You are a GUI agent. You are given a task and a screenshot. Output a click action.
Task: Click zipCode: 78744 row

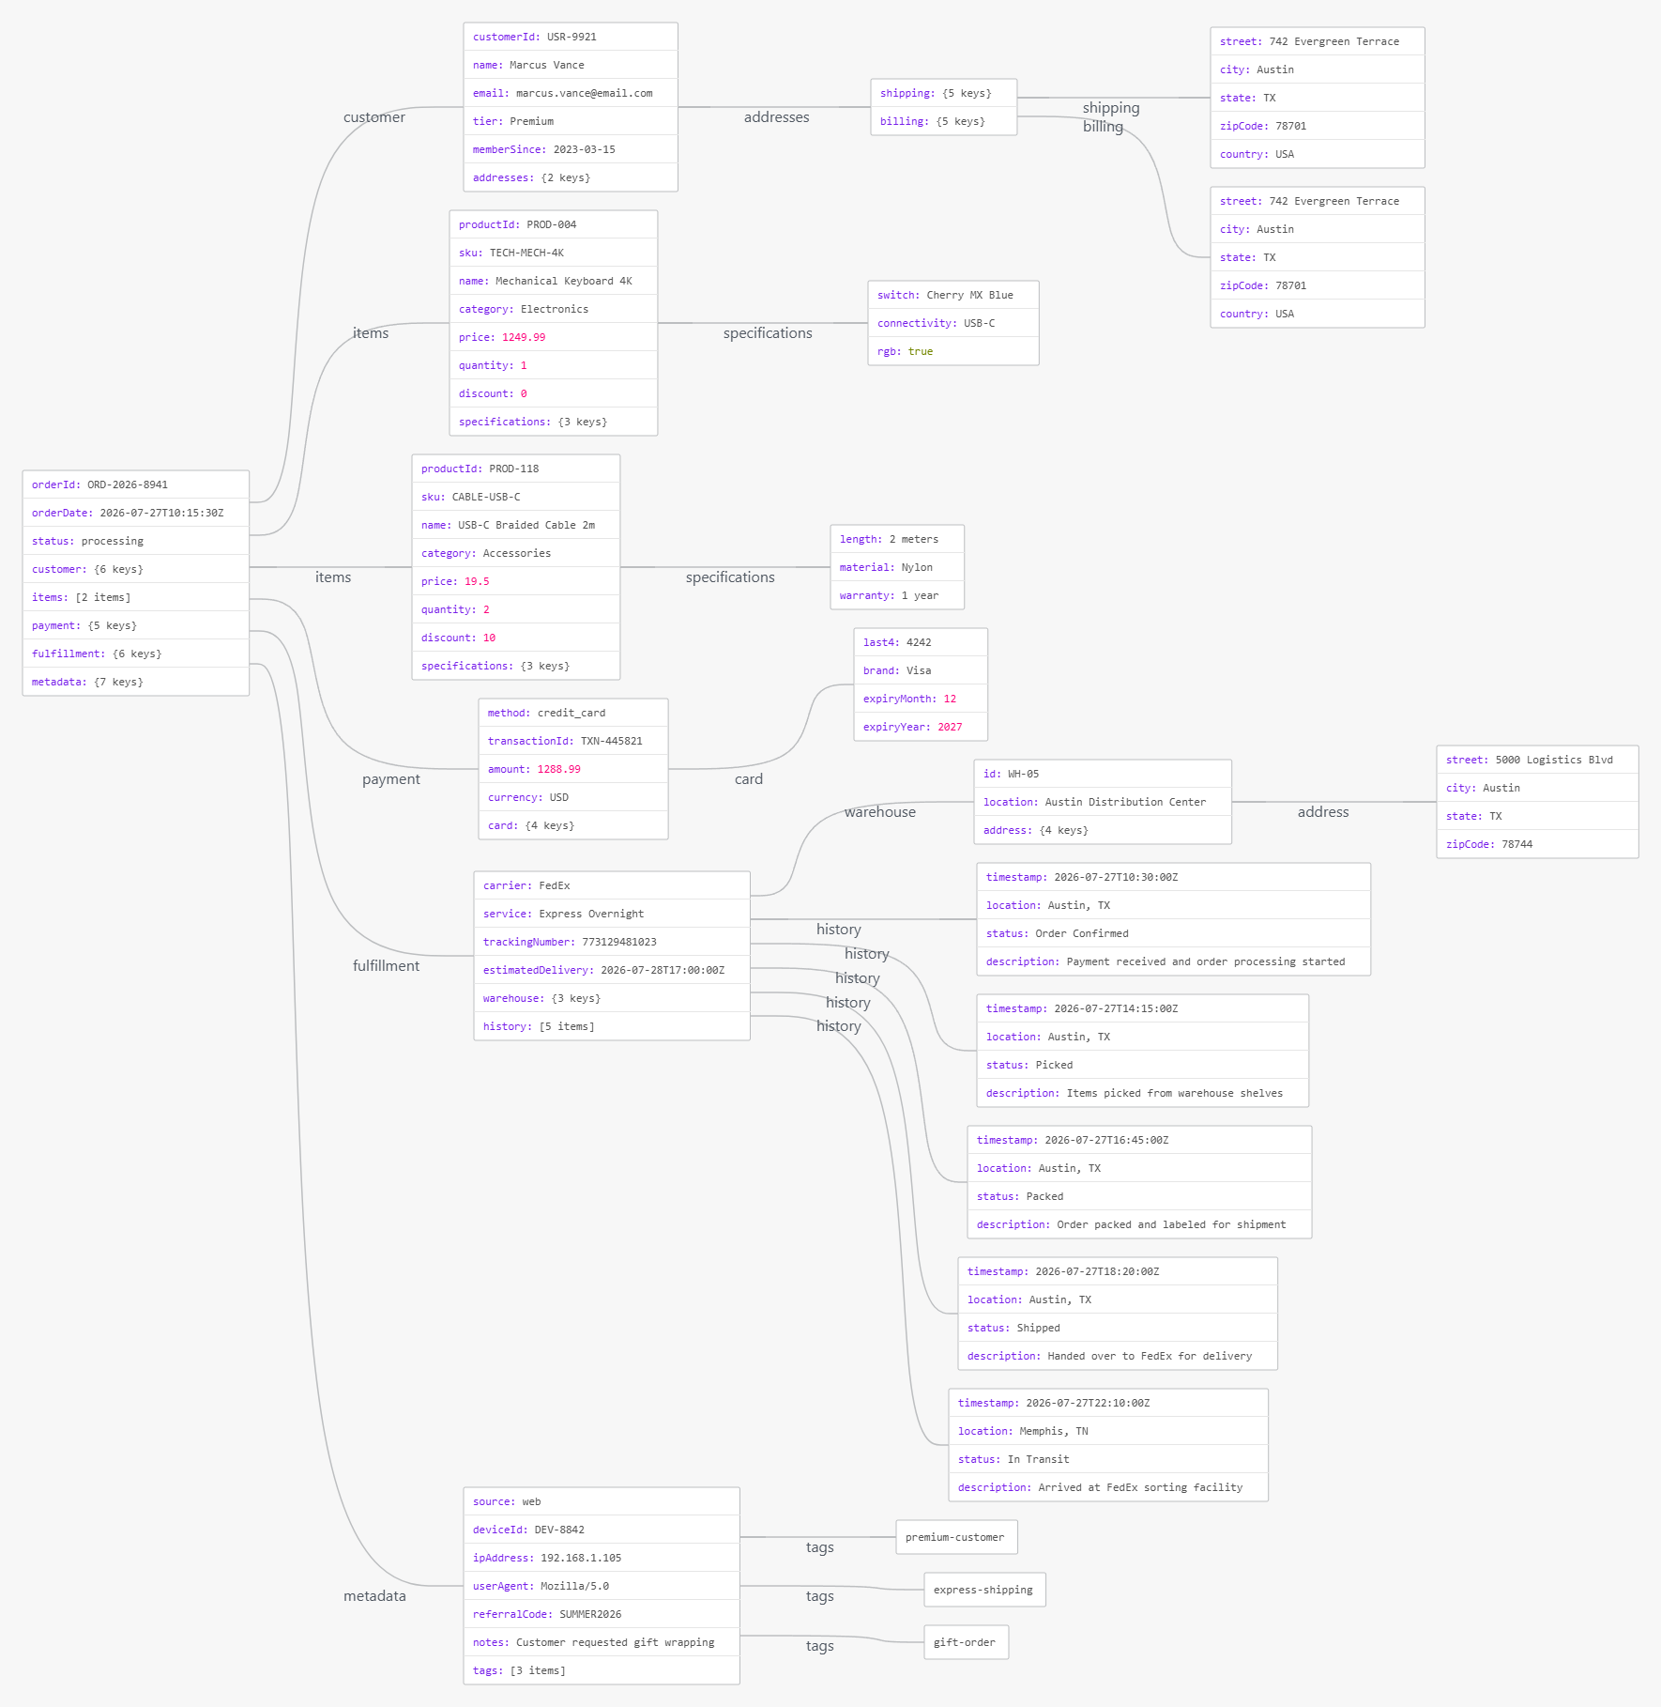point(1537,844)
